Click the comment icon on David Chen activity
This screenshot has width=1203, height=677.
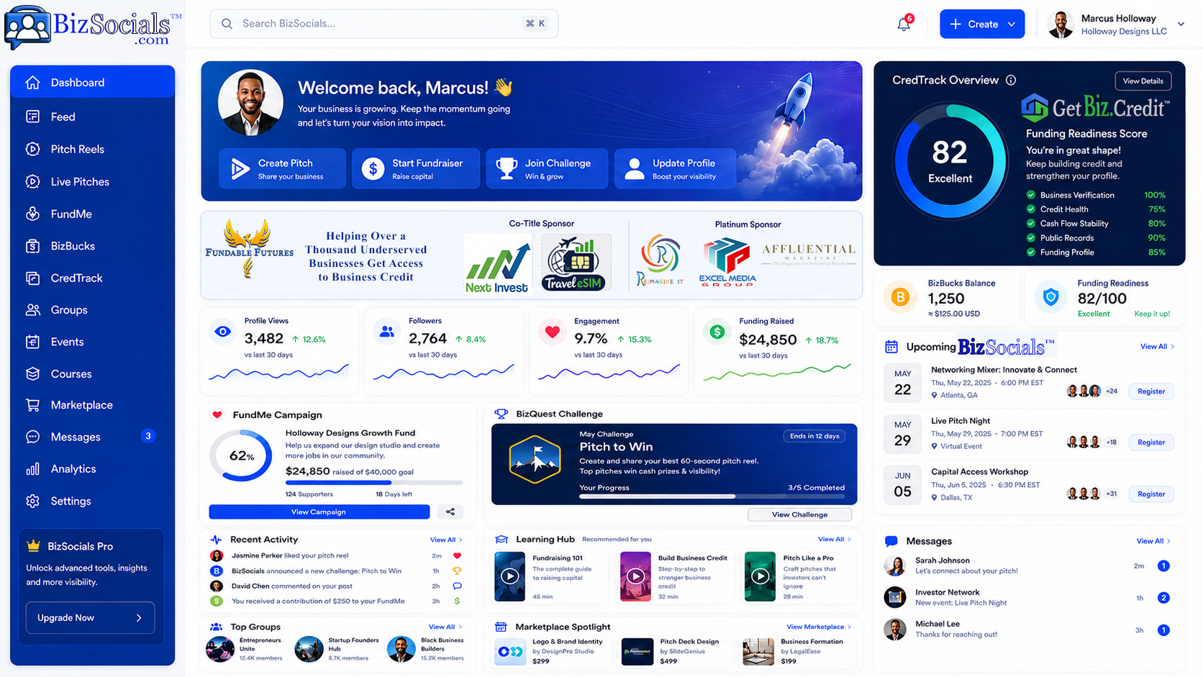[x=457, y=586]
